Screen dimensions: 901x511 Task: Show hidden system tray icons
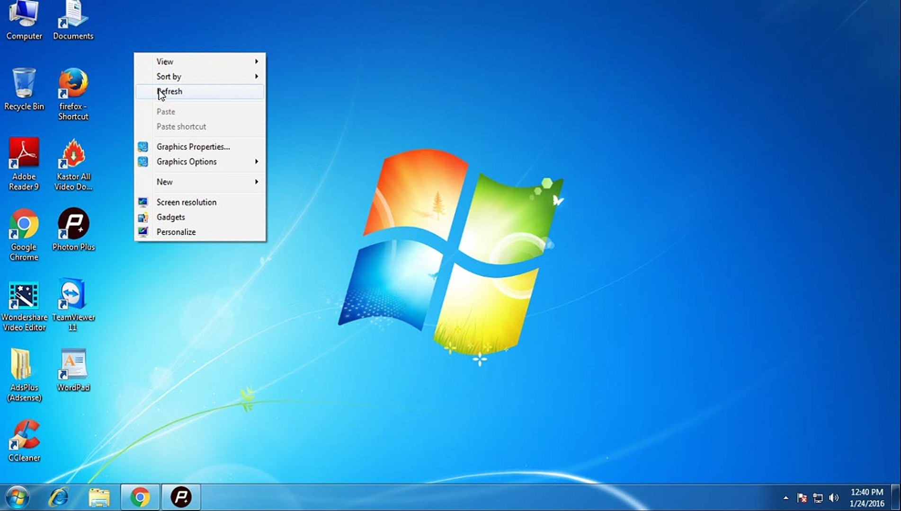(786, 498)
